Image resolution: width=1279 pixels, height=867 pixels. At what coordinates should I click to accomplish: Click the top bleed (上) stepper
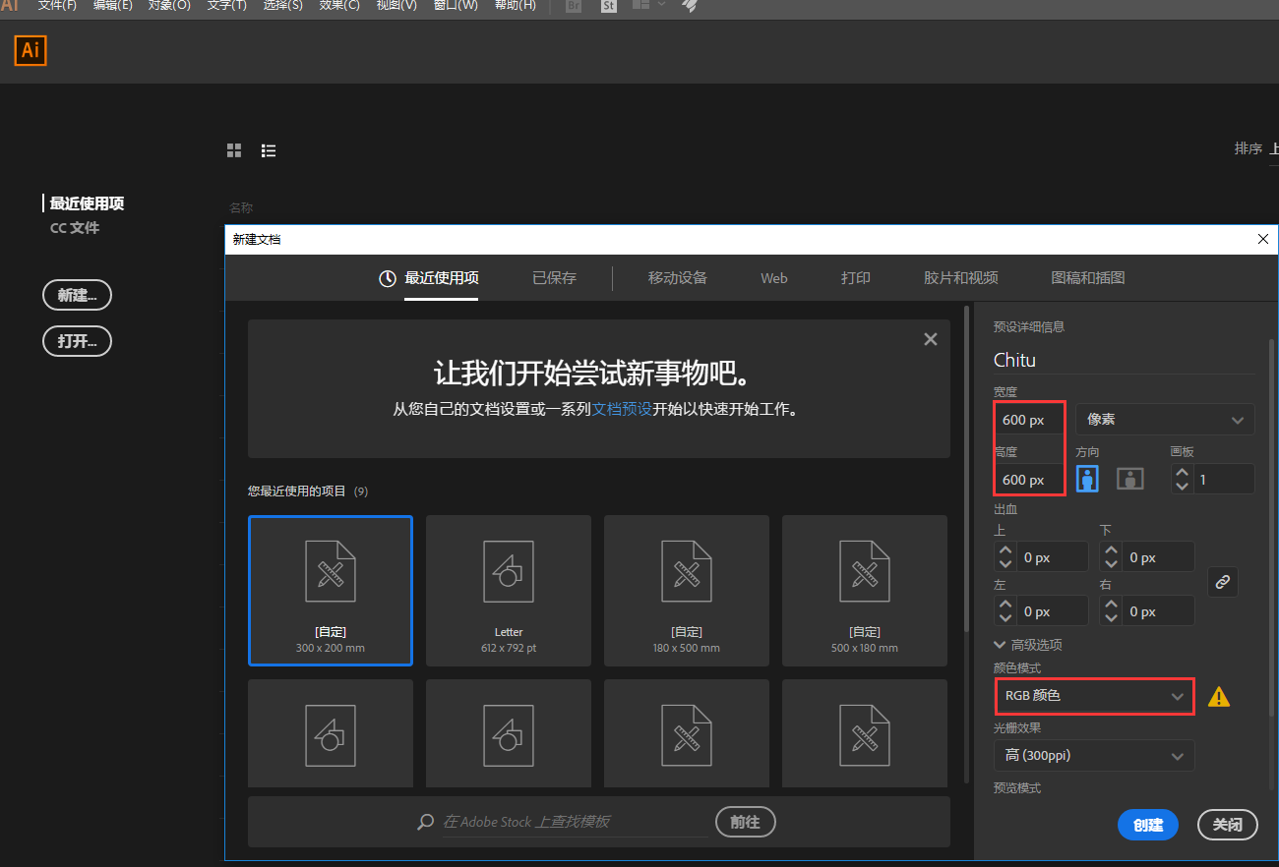coord(1005,557)
